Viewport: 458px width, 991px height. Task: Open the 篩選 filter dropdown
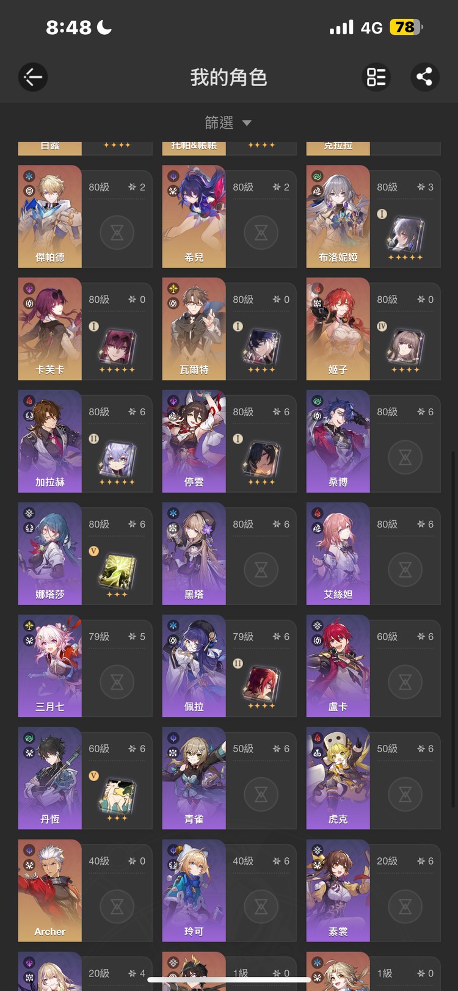[x=228, y=123]
